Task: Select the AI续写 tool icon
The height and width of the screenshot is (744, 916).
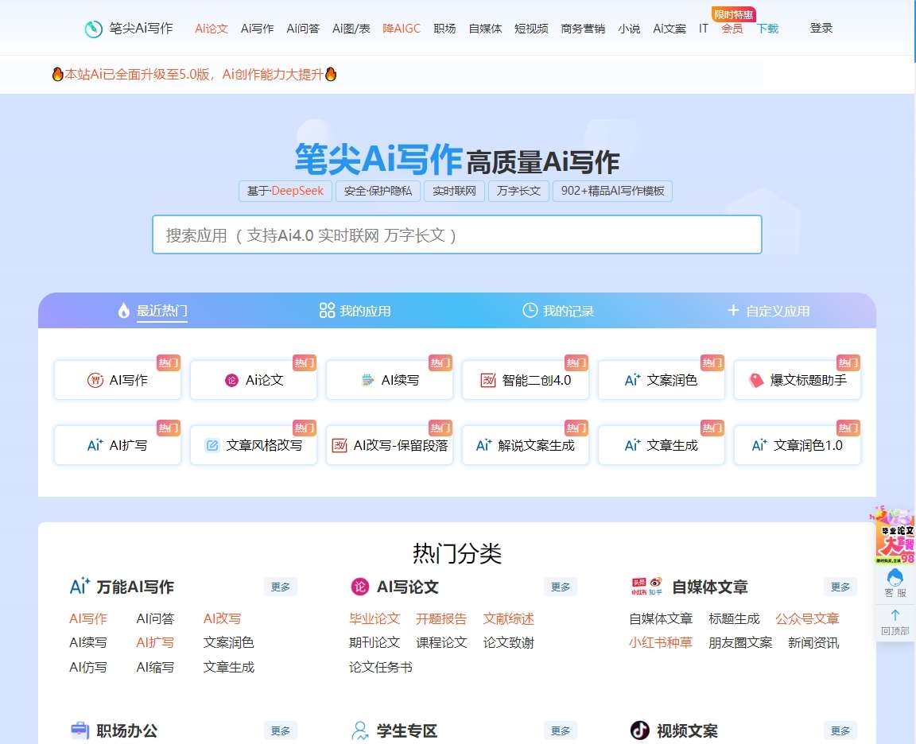Action: (389, 380)
